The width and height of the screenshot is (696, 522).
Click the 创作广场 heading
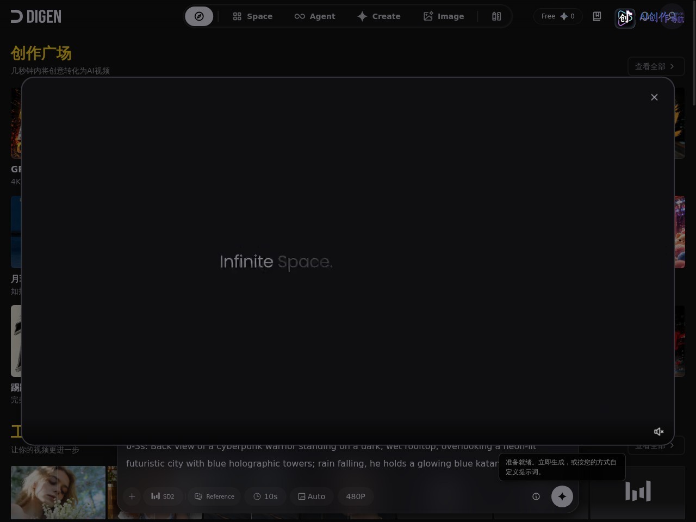41,53
